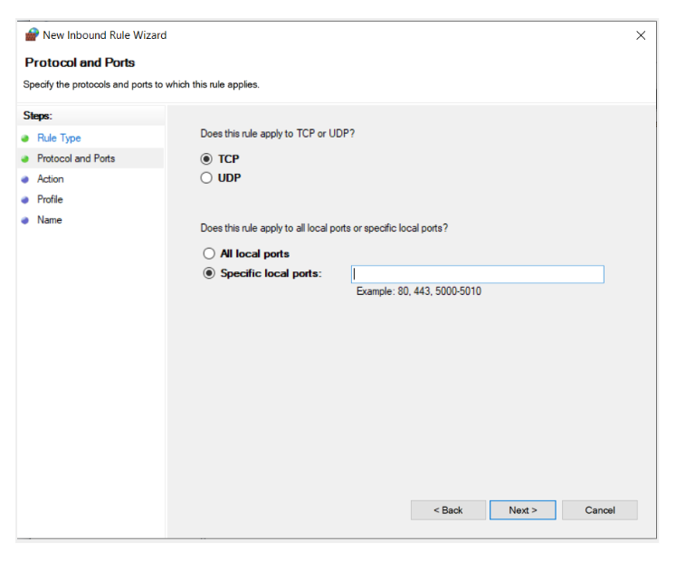Focus the specific local ports text field
This screenshot has height=561, width=676.
477,274
